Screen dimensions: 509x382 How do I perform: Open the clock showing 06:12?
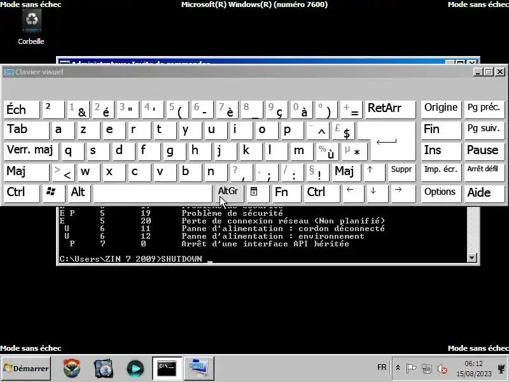coord(474,369)
